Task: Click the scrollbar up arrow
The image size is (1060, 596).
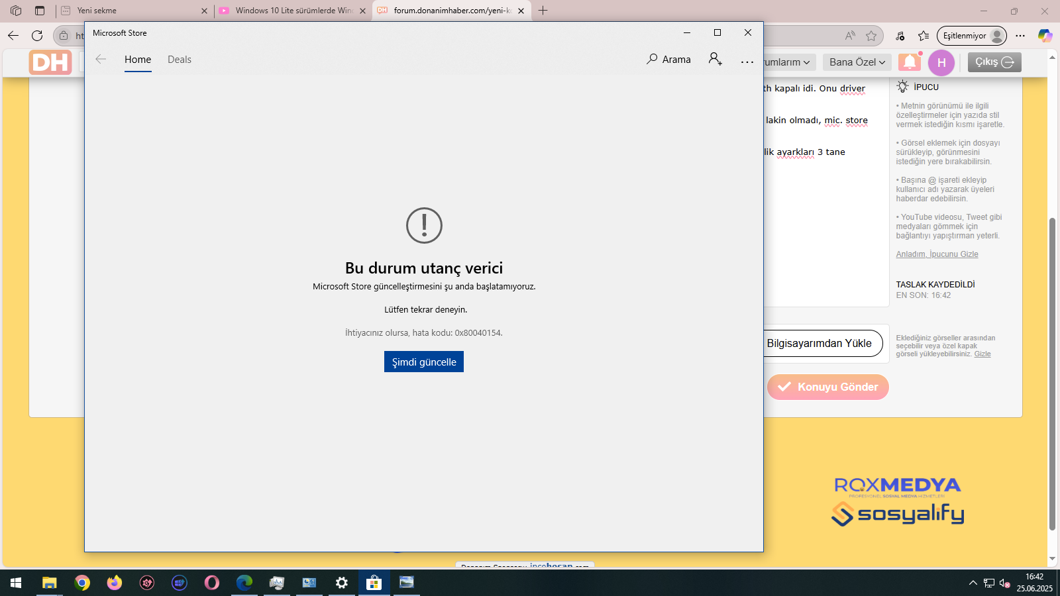Action: pyautogui.click(x=1052, y=58)
